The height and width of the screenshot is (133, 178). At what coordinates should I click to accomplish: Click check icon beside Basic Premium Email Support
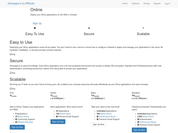click(x=97, y=119)
